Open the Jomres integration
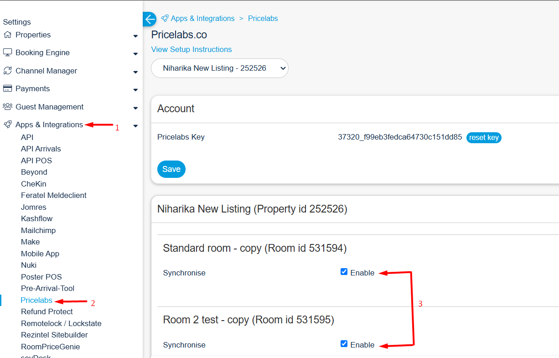The width and height of the screenshot is (559, 358). pyautogui.click(x=34, y=207)
